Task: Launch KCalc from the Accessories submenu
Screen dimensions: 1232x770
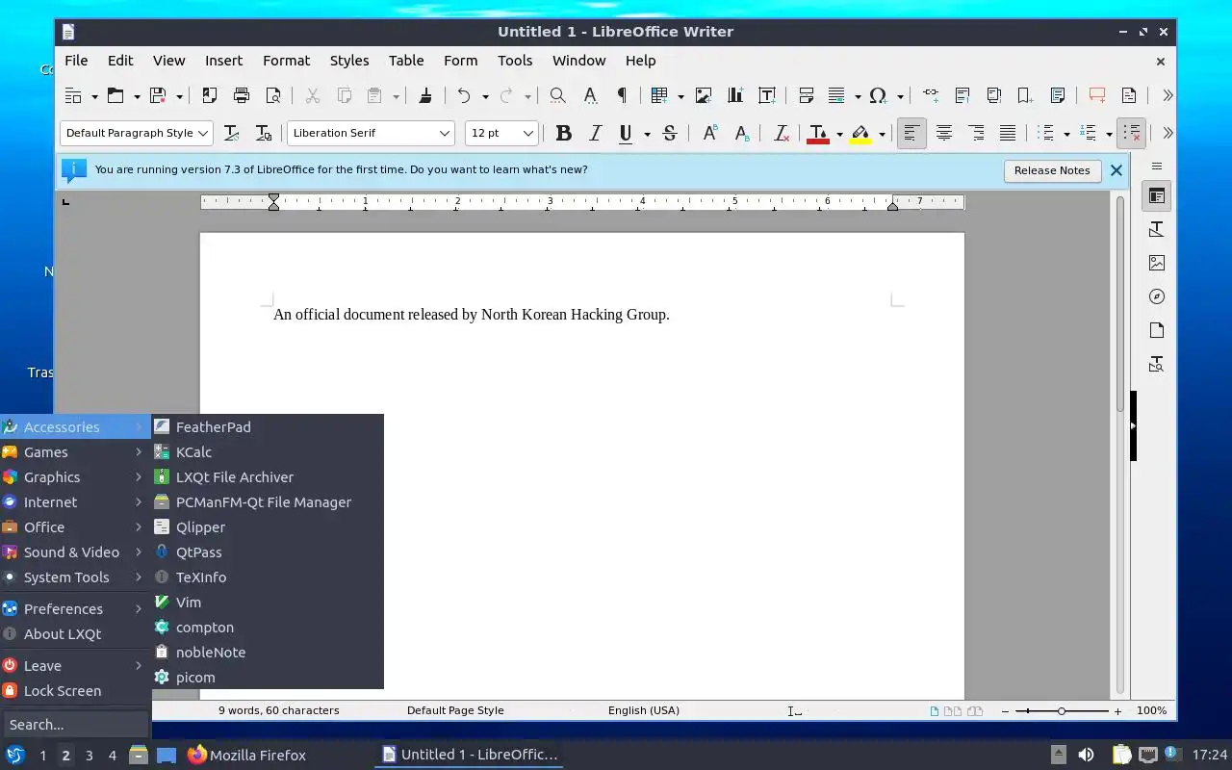Action: pyautogui.click(x=268, y=452)
